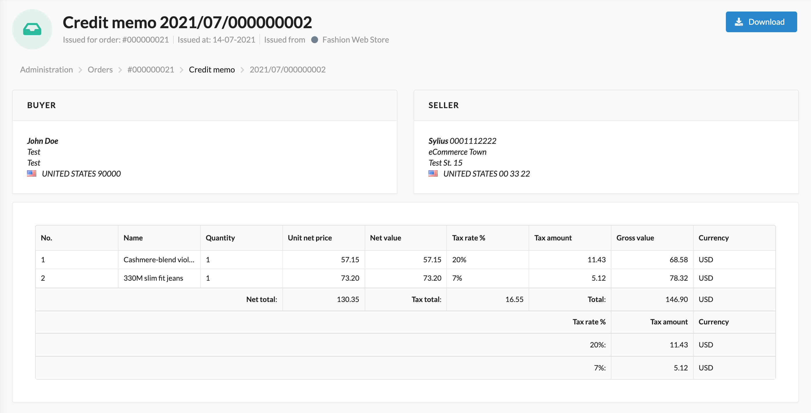Click the Gross value column header
811x413 pixels.
point(635,238)
